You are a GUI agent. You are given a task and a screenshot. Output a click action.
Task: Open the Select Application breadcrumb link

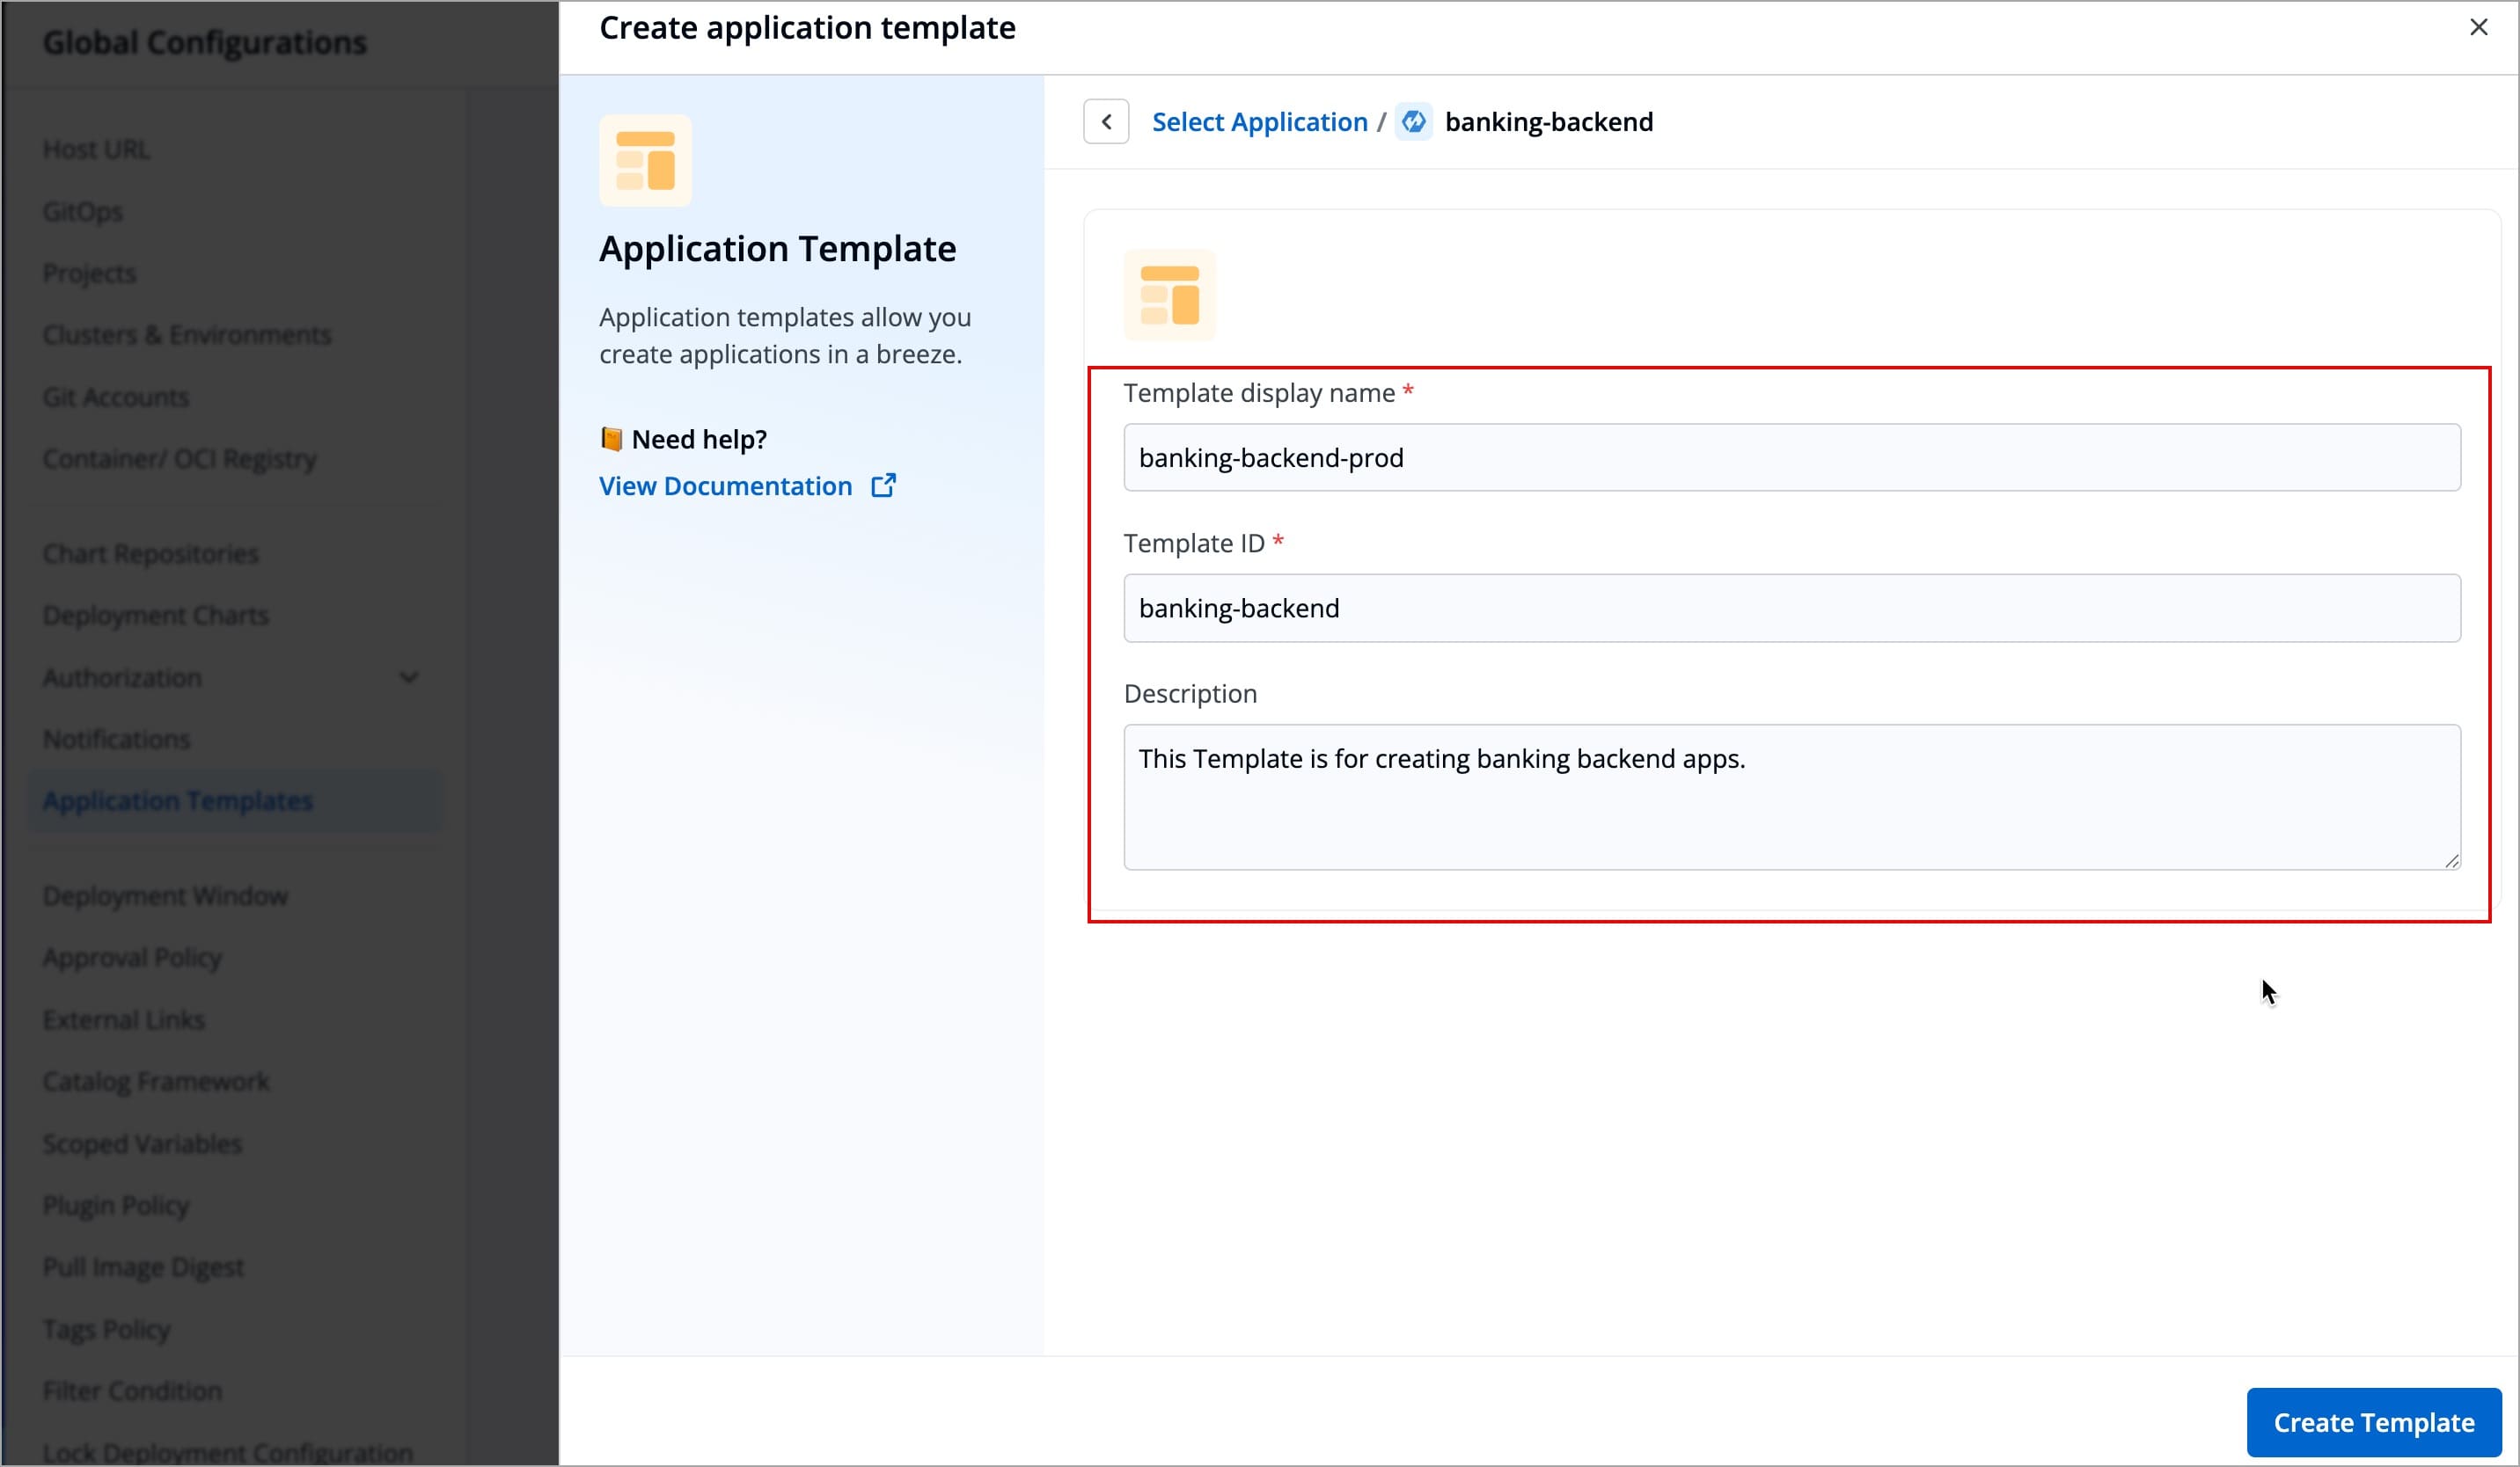[x=1259, y=120]
